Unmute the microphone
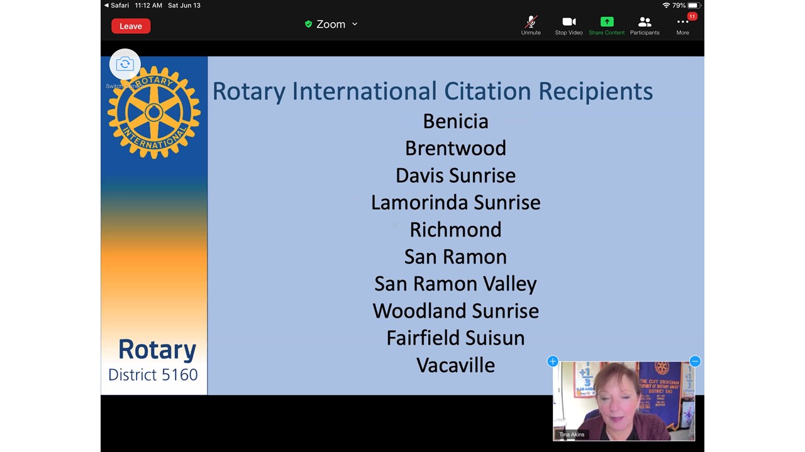Screen dimensions: 805x452 tap(531, 25)
